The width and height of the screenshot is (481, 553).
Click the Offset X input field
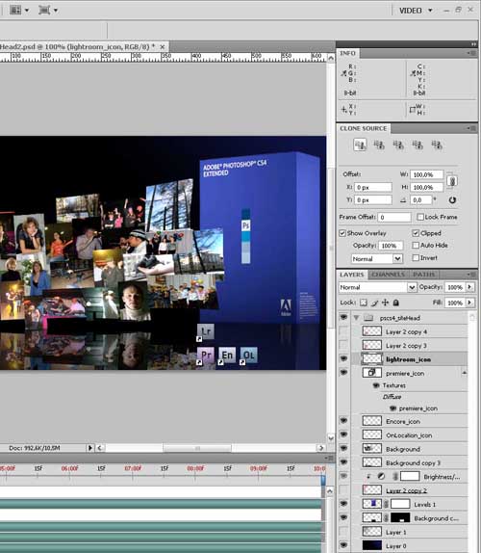(373, 187)
